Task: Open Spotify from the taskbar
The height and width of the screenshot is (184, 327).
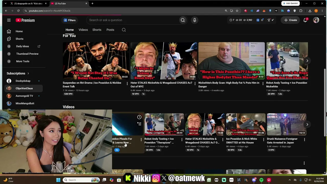Action: [x=261, y=180]
